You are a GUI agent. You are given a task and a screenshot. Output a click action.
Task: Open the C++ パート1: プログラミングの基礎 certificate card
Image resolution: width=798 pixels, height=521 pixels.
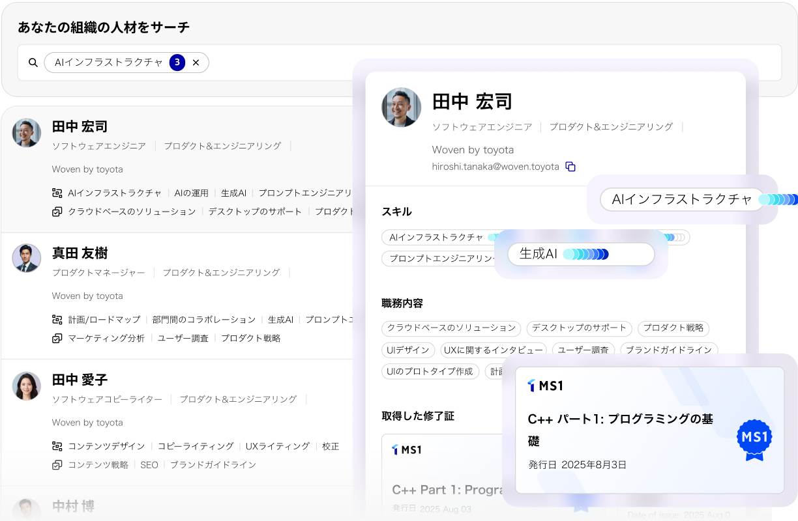[x=650, y=430]
